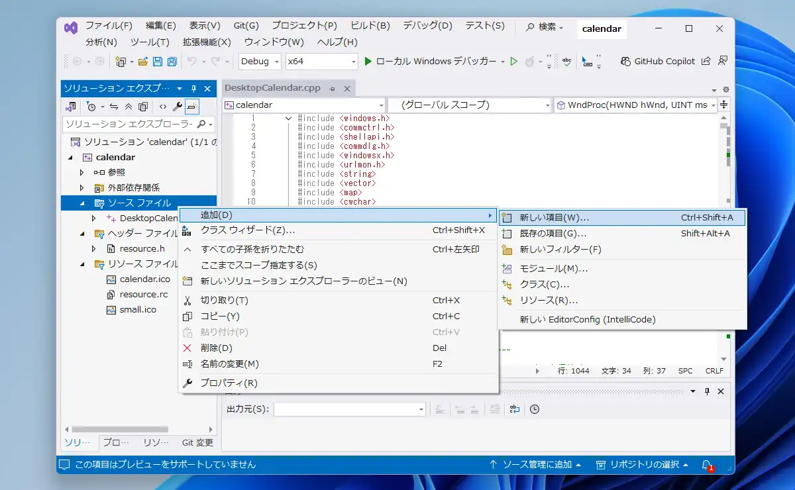This screenshot has width=795, height=490.
Task: Click the feedback person icon in the top toolbar
Action: click(722, 61)
